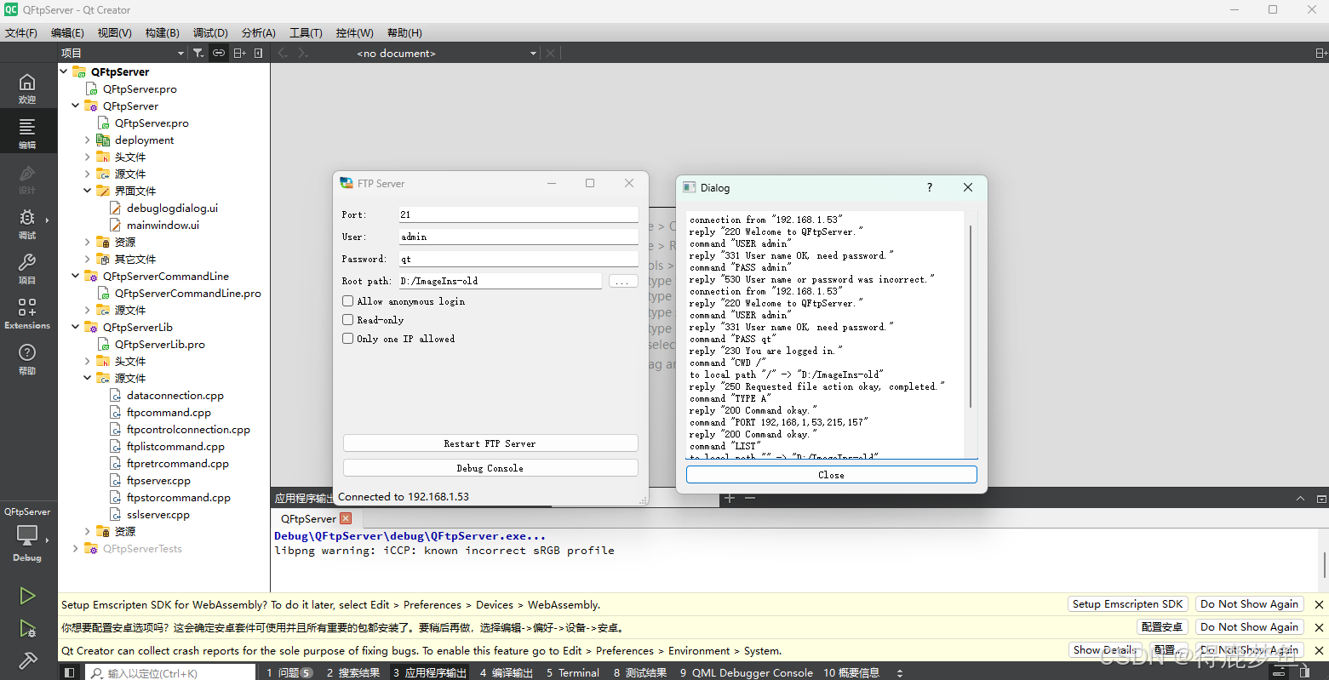Open the 1 问题 issues tab
The height and width of the screenshot is (680, 1329).
(x=289, y=672)
